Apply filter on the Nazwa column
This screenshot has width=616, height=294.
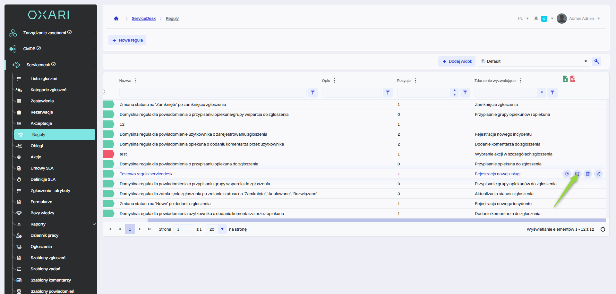[312, 92]
